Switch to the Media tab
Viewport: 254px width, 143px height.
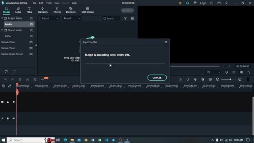[x=6, y=10]
